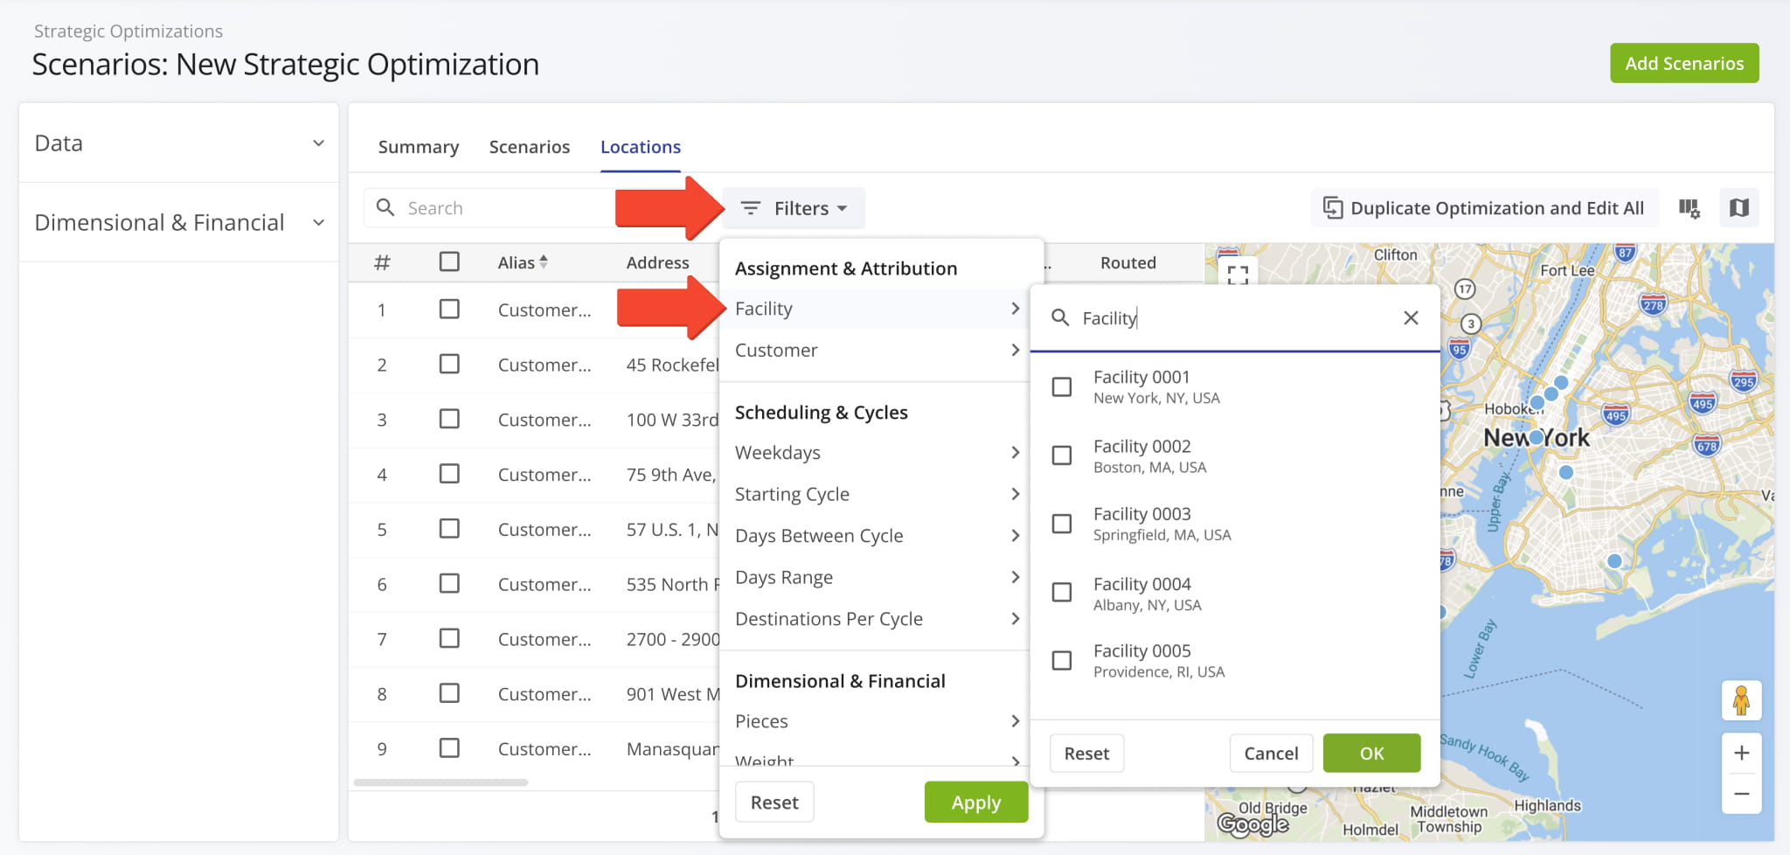Clear the Facility search with X icon
Screen dimensions: 1790x855
(x=1410, y=318)
